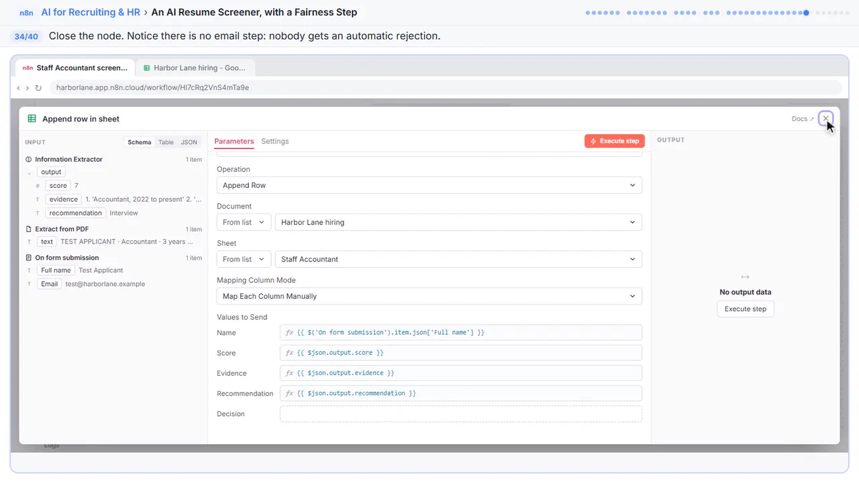Switch to the Harbor Lane hiring browser tab
The height and width of the screenshot is (483, 859).
coord(195,68)
